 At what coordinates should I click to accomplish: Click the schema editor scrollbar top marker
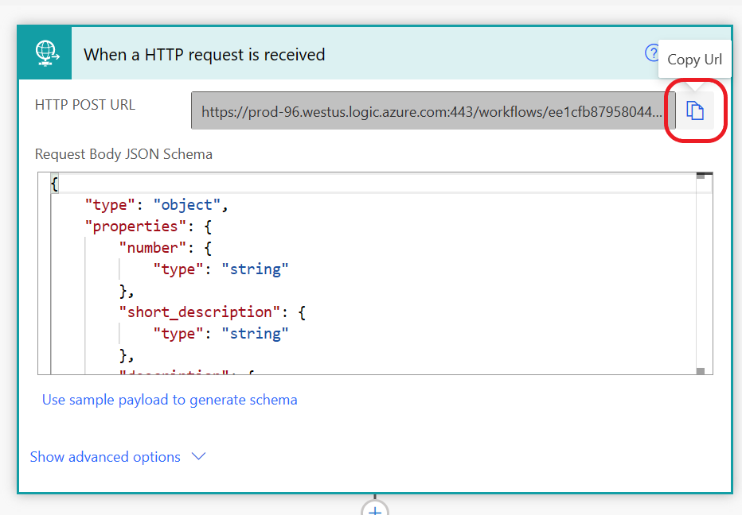(x=701, y=176)
